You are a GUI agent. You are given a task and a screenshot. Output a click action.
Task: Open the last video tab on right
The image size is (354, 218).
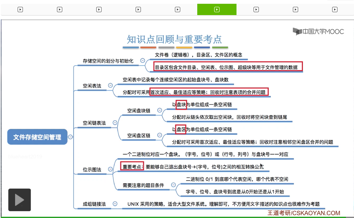click(335, 10)
